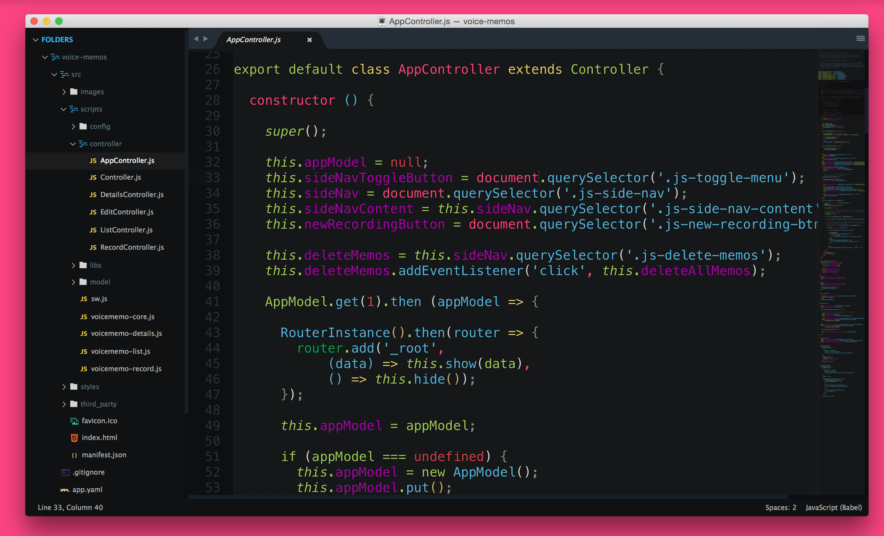
Task: Select the AppController.js tab
Action: pos(253,40)
